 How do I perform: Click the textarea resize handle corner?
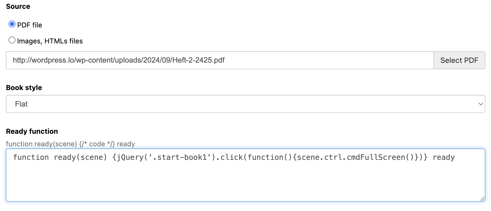(x=482, y=199)
